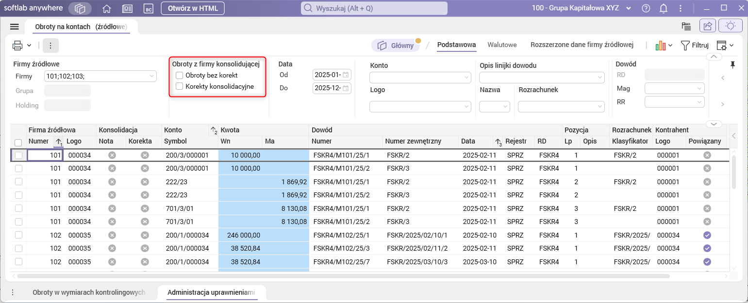
Task: Tick the select-all checkbox in table header
Action: point(18,142)
